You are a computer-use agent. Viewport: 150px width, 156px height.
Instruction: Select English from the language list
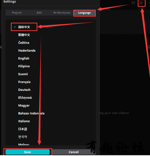(x=24, y=58)
